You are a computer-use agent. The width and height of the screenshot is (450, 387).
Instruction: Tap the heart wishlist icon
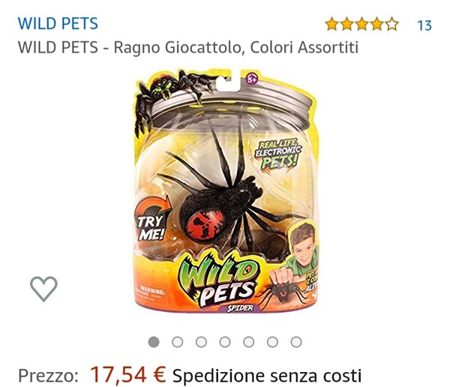tap(43, 289)
